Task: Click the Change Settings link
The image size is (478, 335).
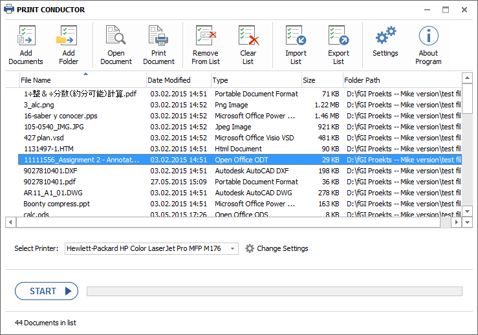Action: click(282, 249)
